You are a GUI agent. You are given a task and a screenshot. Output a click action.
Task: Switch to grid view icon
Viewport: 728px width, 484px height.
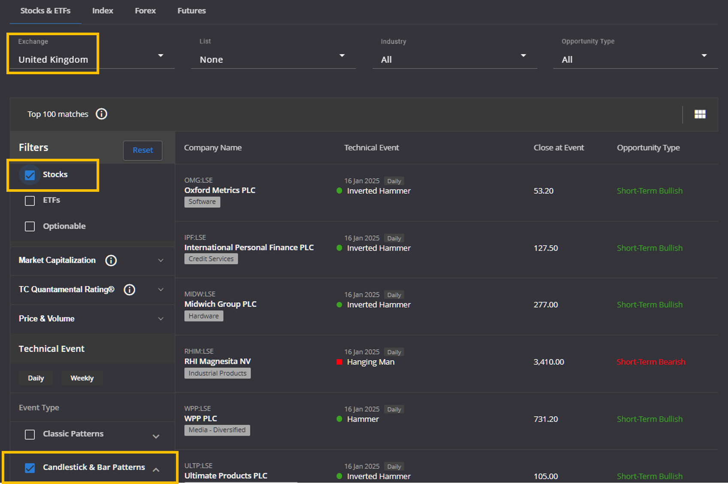tap(700, 114)
